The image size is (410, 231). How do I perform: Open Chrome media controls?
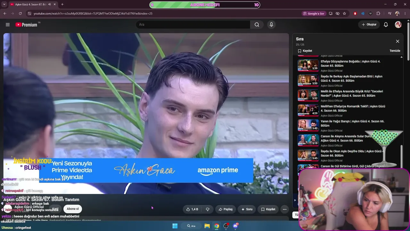point(389,13)
